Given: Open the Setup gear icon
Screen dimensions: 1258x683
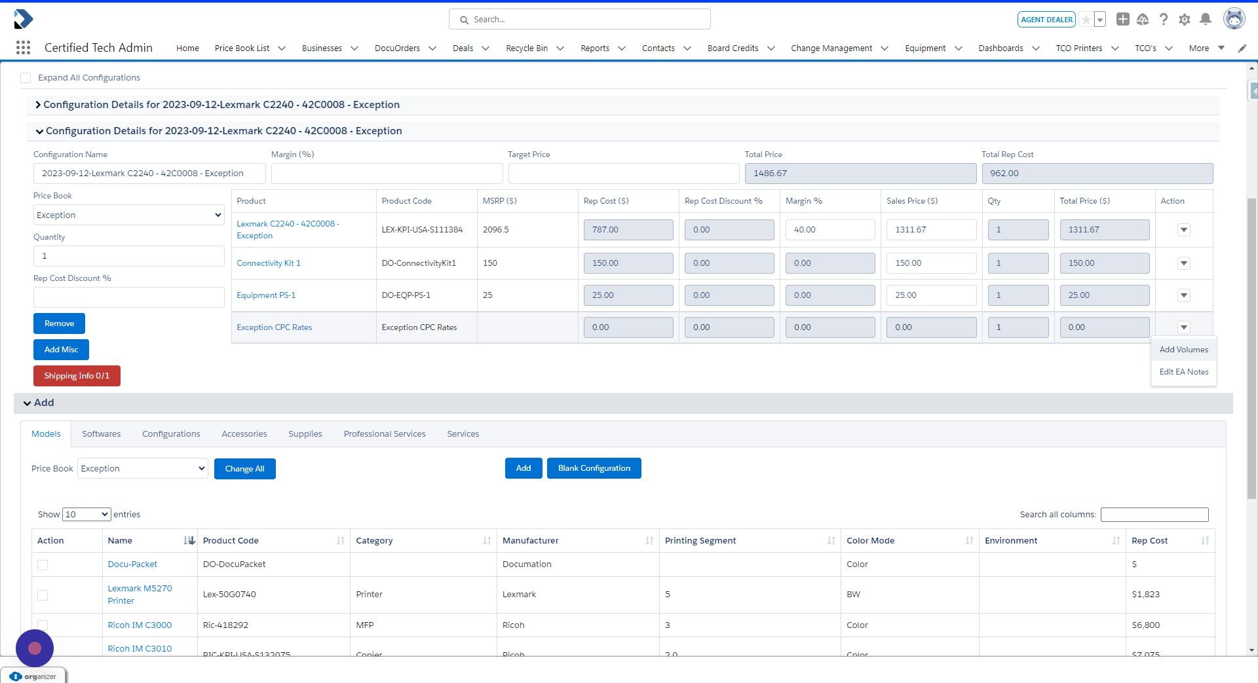Looking at the screenshot, I should (1185, 19).
